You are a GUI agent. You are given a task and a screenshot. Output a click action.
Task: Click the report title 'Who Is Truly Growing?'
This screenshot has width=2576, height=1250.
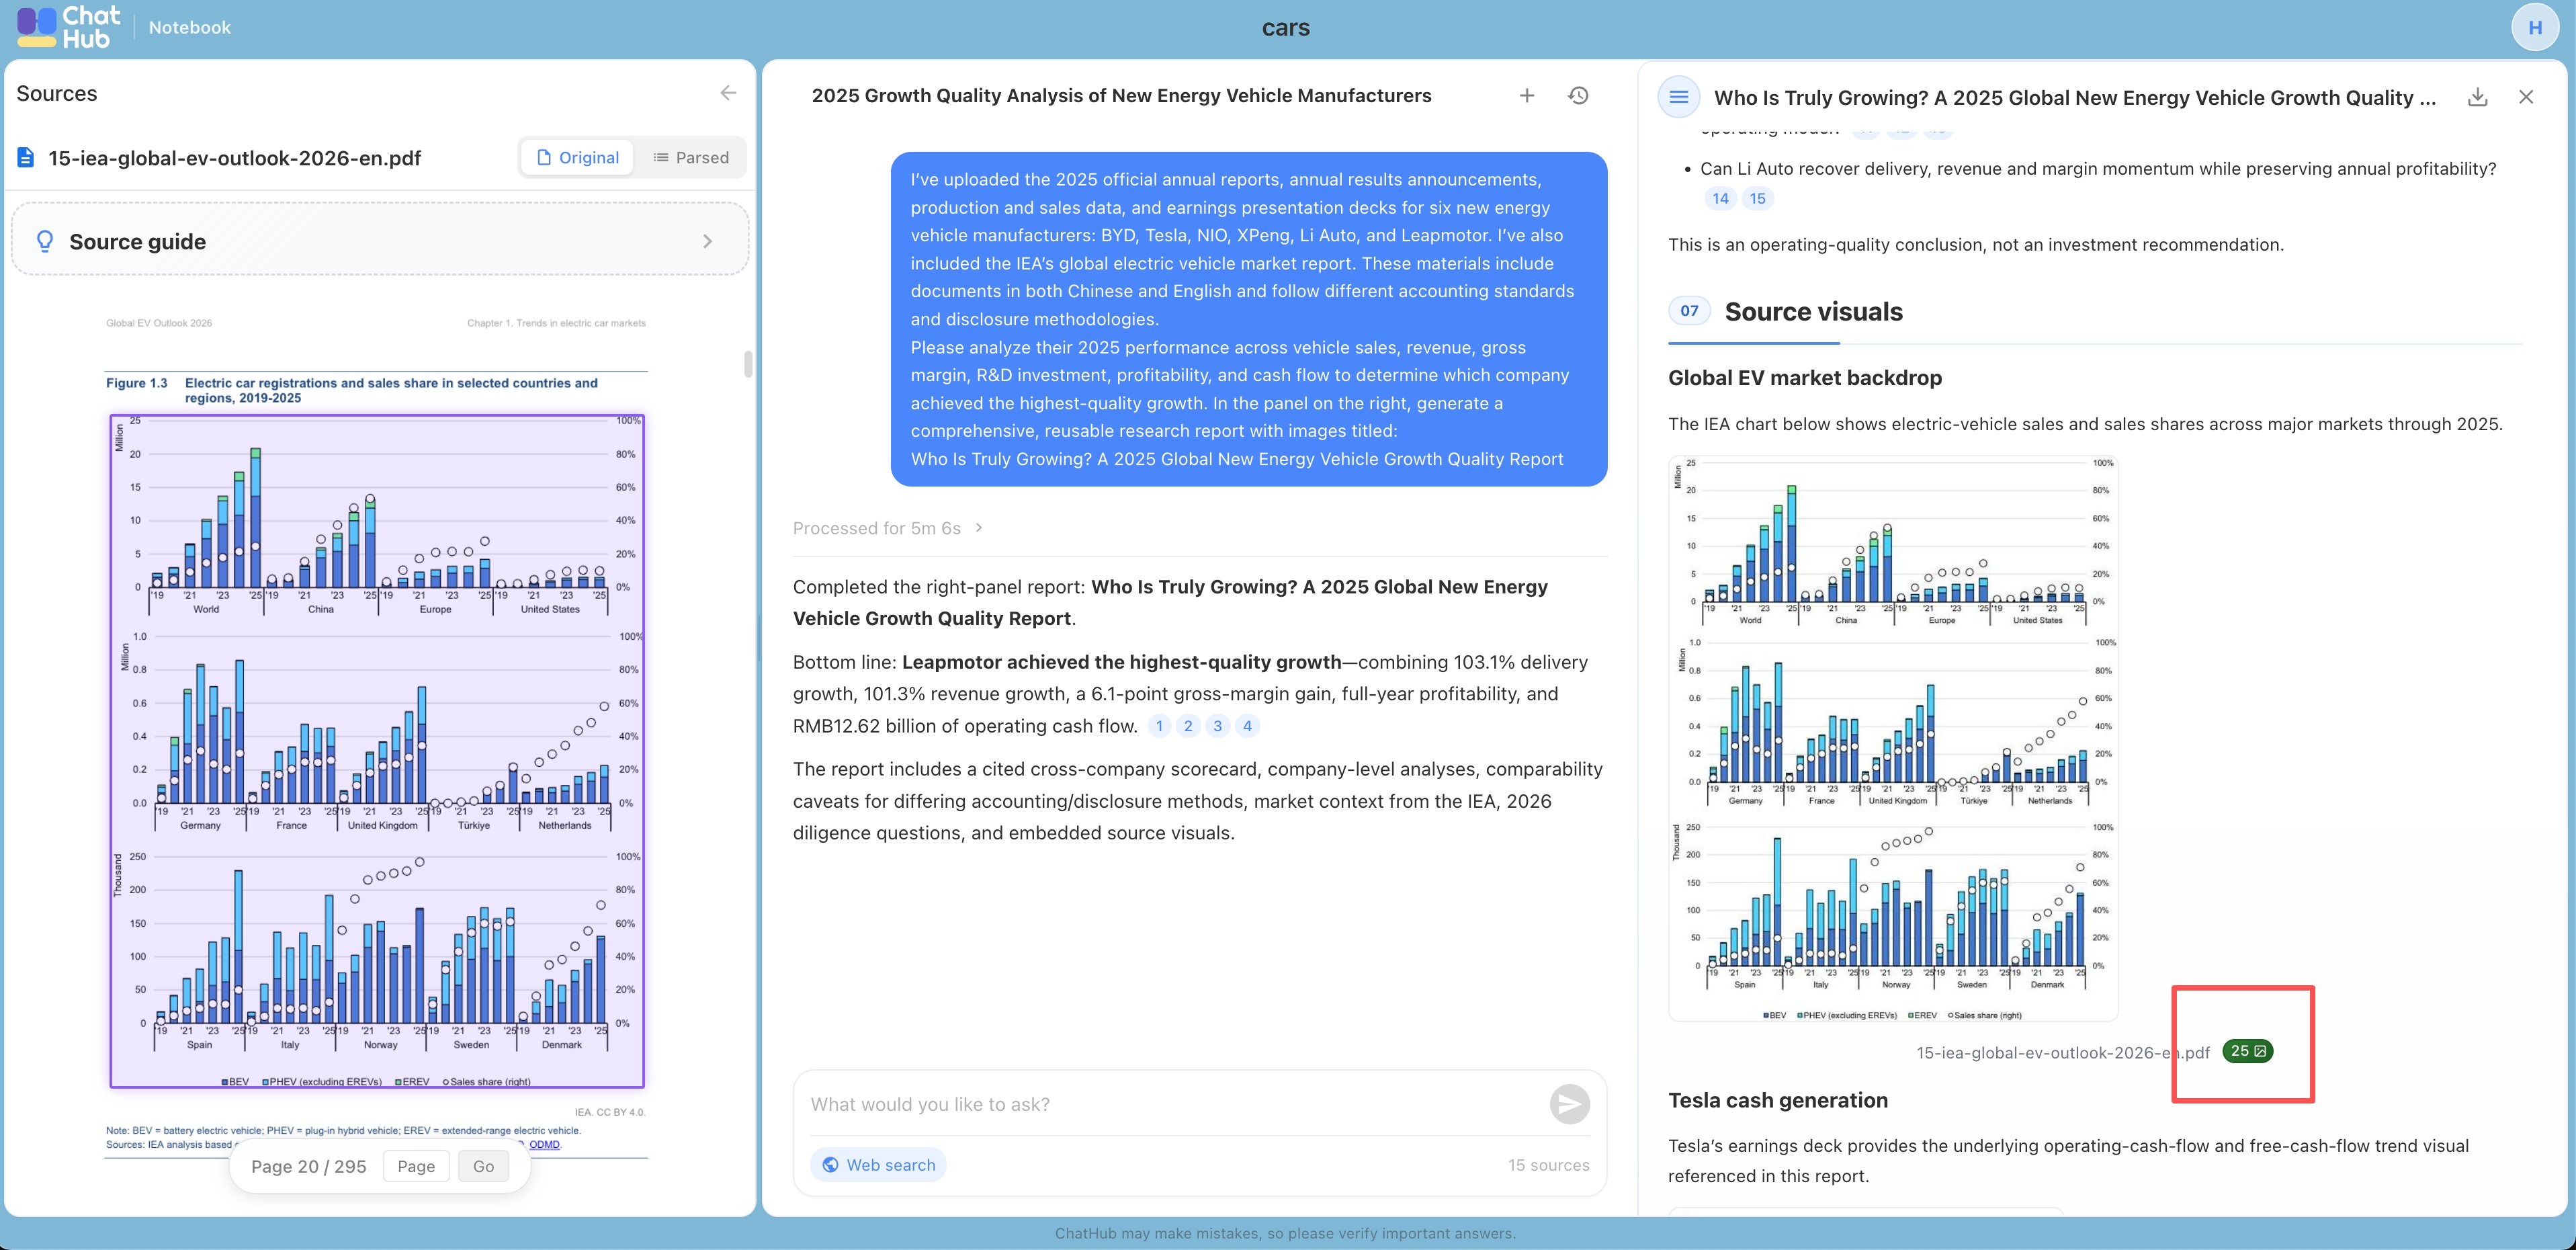pyautogui.click(x=2074, y=97)
